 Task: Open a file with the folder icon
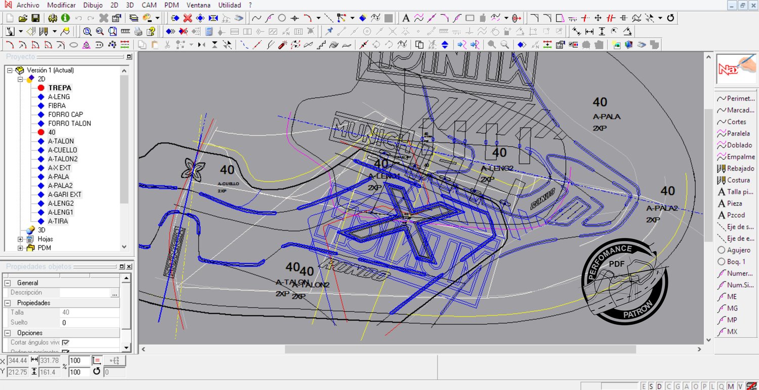point(23,18)
